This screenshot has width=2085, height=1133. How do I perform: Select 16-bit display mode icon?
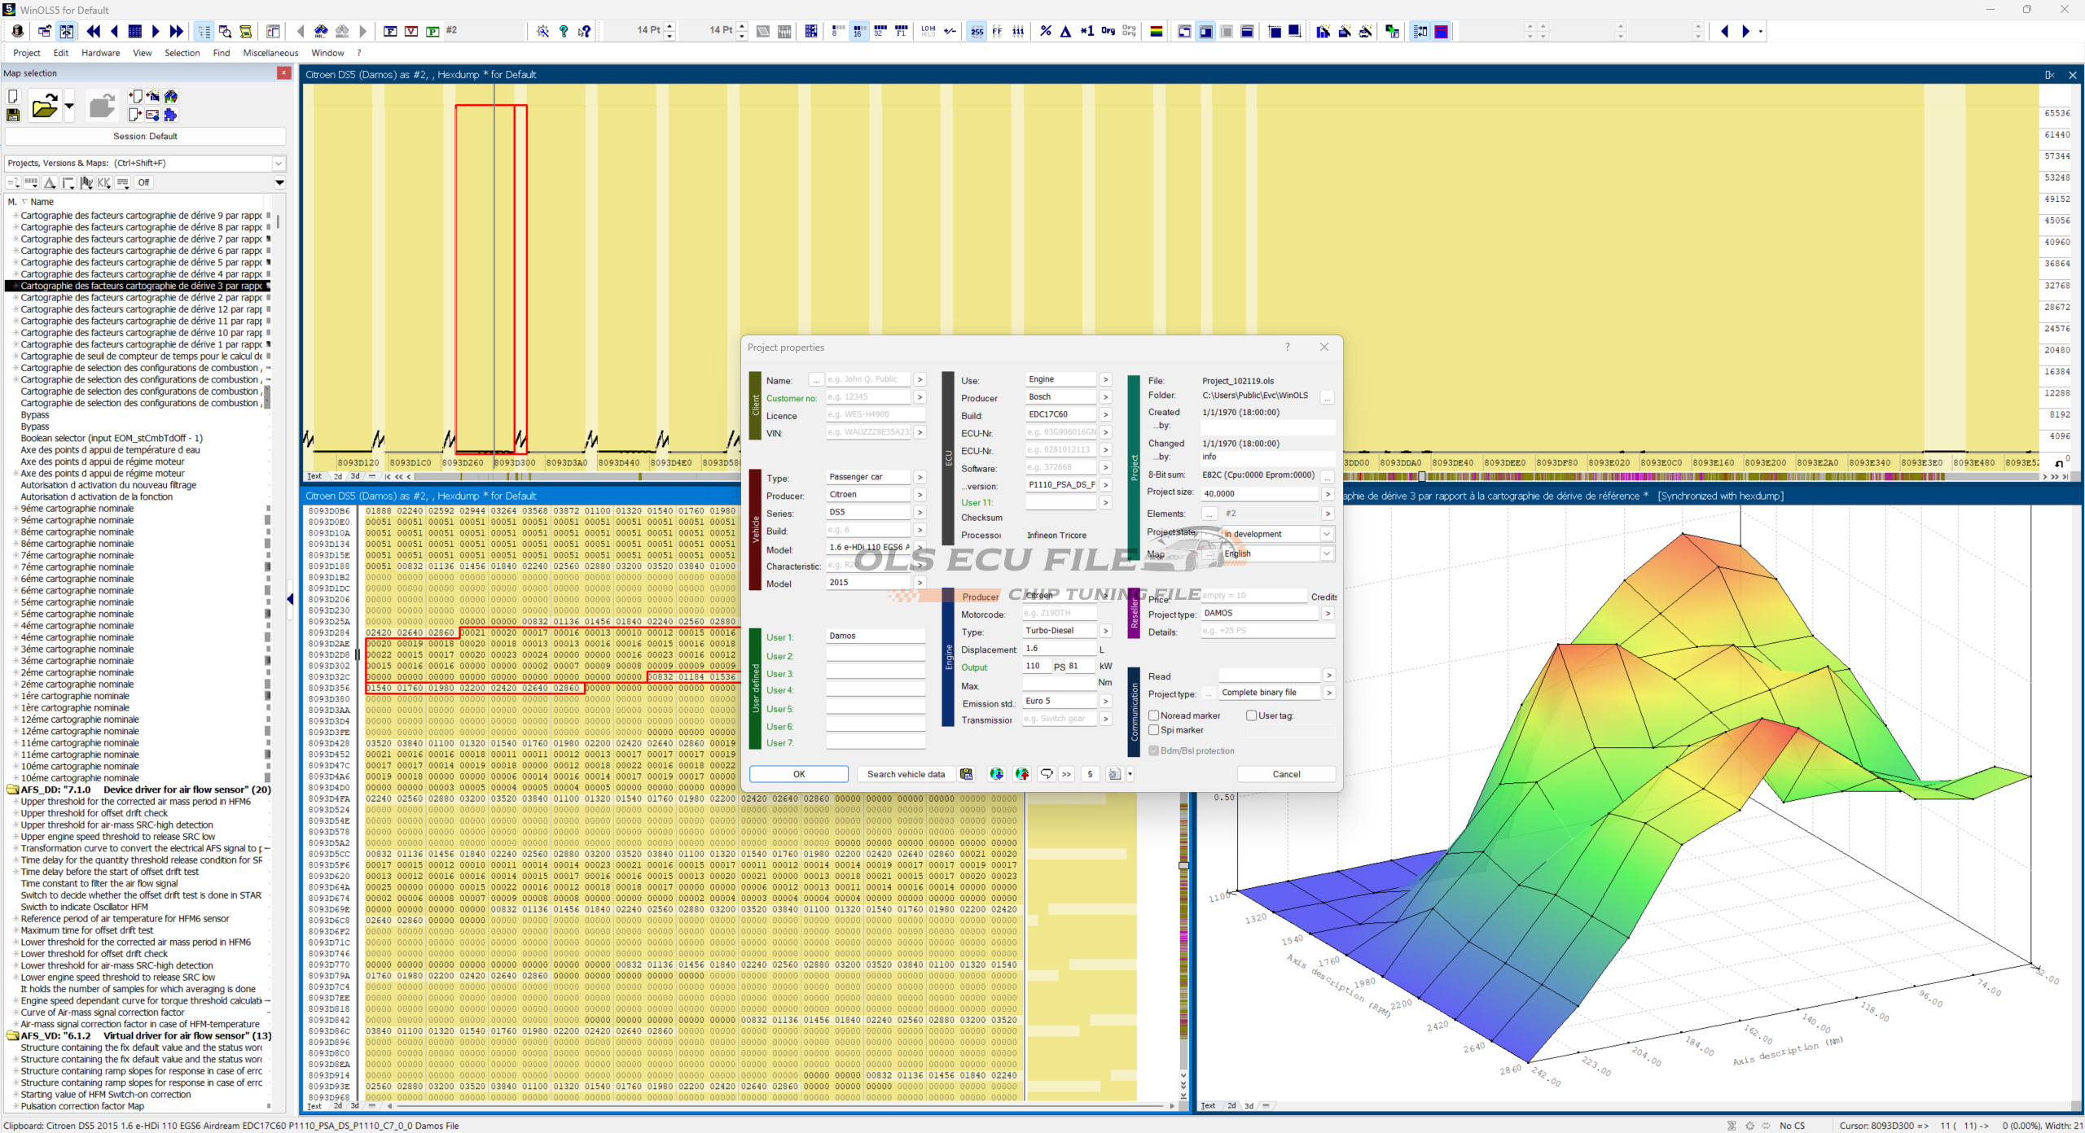858,31
